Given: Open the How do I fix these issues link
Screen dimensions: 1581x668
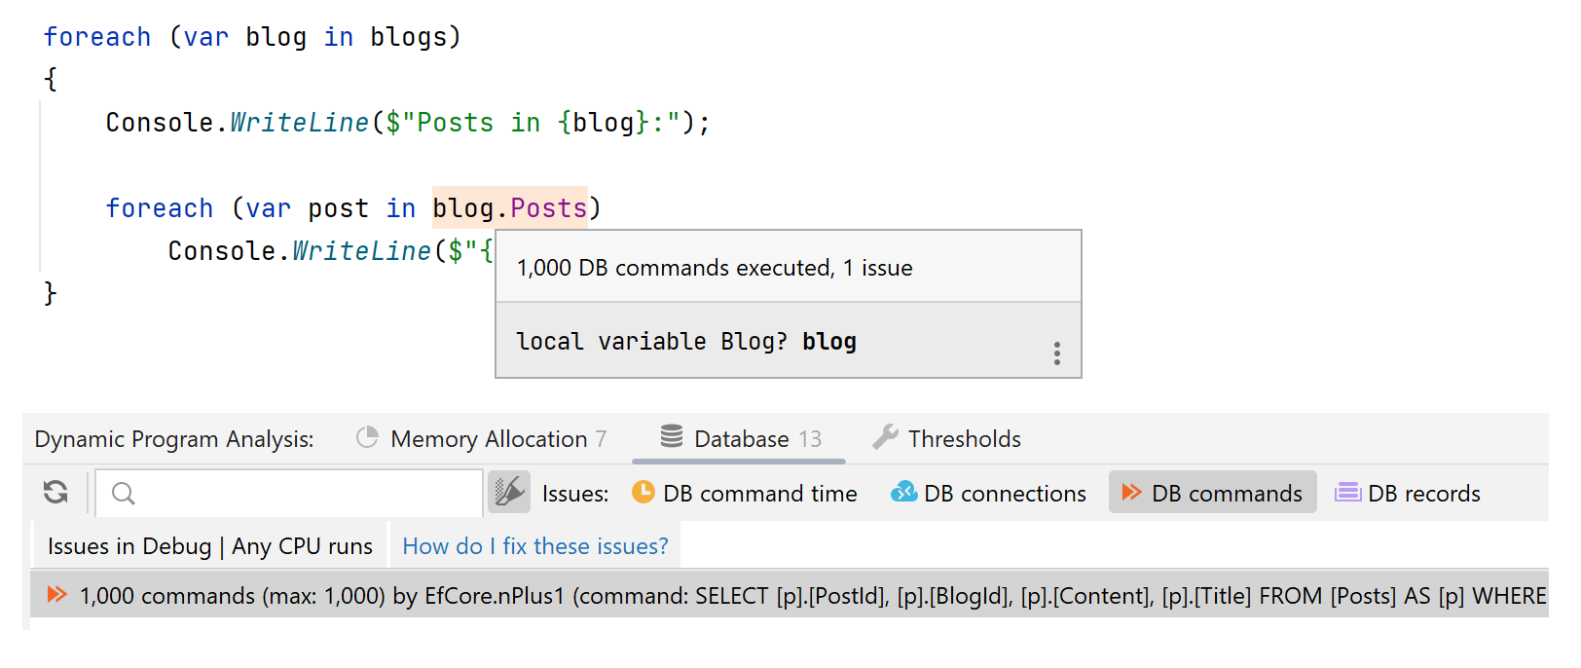Looking at the screenshot, I should pos(534,546).
